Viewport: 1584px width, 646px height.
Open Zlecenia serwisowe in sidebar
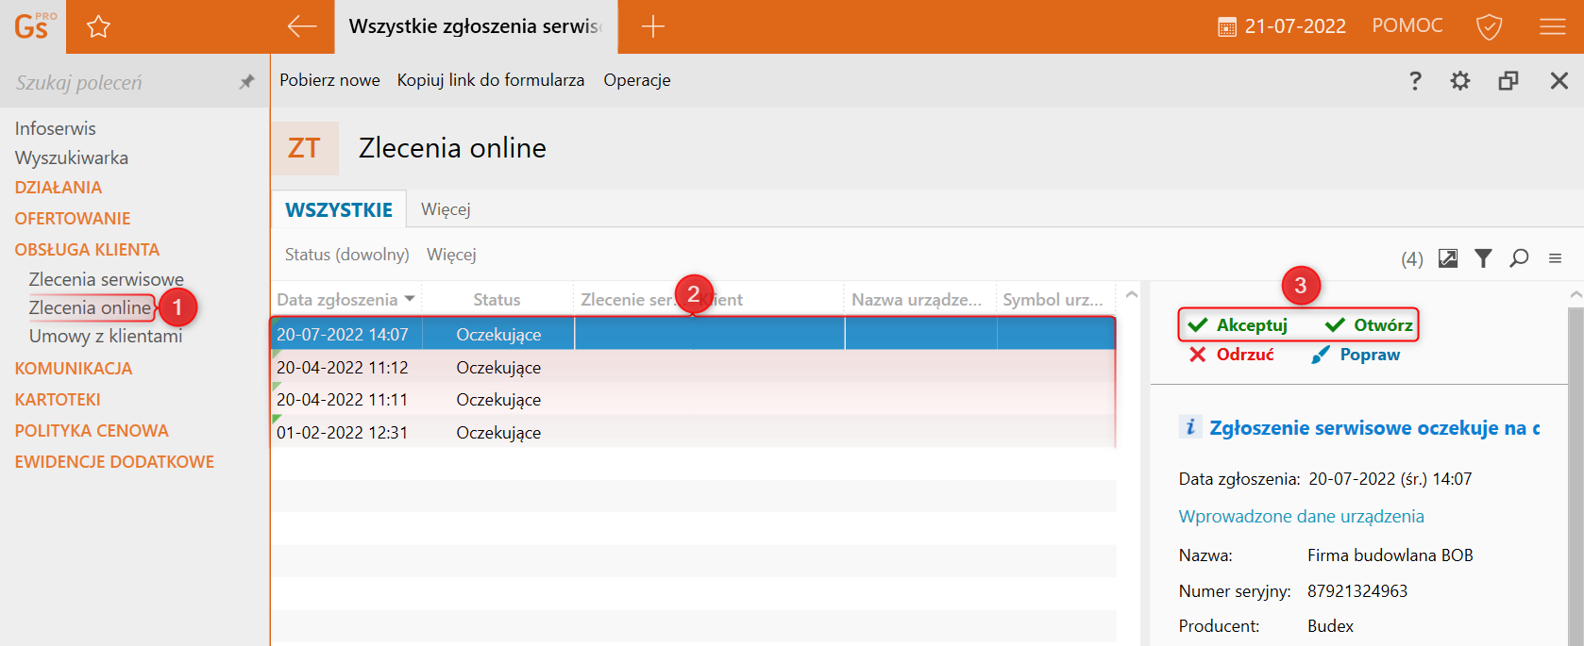pyautogui.click(x=107, y=279)
